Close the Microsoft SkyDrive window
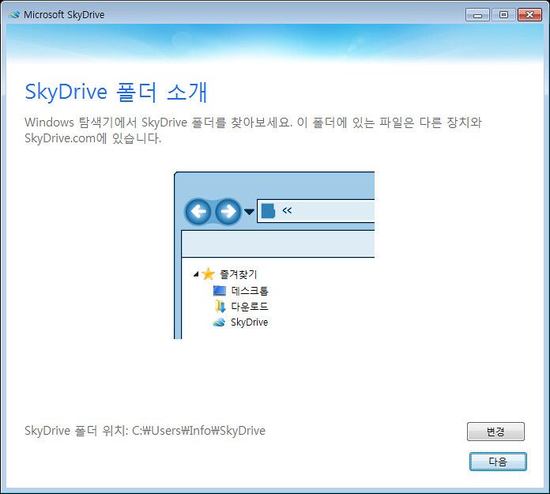Viewport: 550px width, 494px height. (529, 15)
